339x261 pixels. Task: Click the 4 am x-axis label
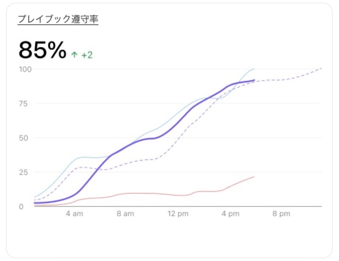click(x=75, y=214)
